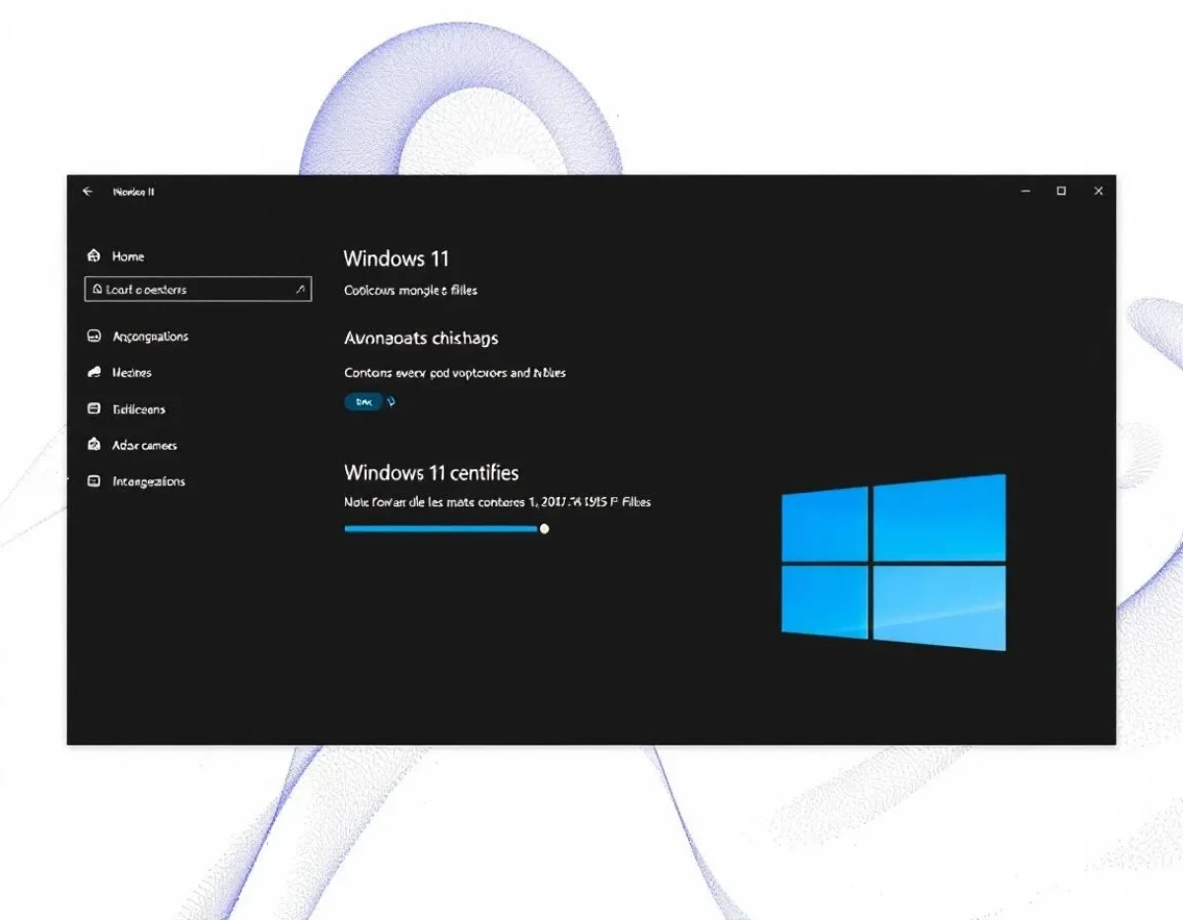Open the first sidebar category below search

click(x=137, y=336)
